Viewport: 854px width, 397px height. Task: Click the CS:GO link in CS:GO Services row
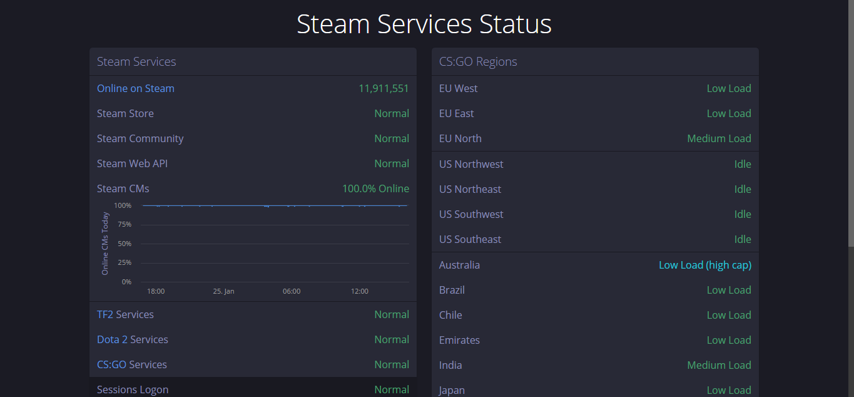tap(113, 364)
